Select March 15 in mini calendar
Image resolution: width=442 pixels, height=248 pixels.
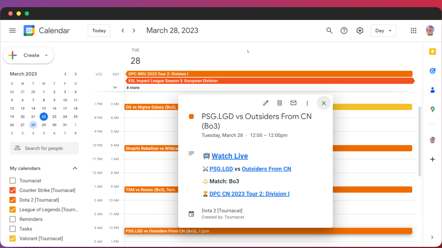44,108
